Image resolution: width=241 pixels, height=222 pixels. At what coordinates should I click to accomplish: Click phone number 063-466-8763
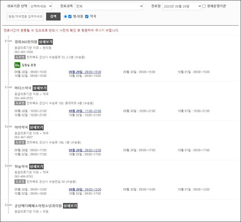[24, 176]
